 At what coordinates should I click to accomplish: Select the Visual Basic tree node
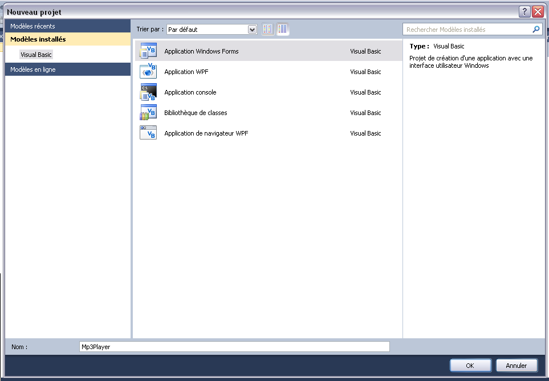pos(36,55)
